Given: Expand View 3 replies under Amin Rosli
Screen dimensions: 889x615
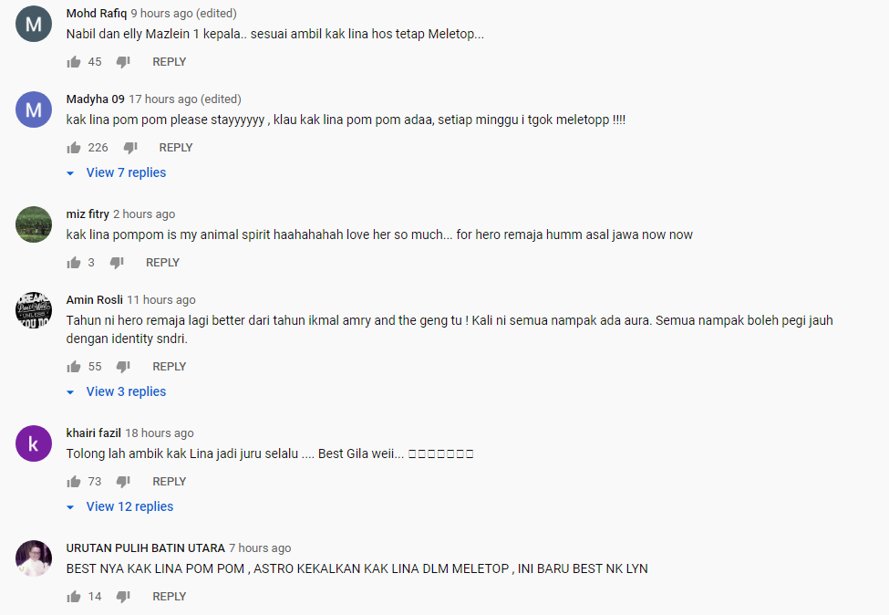Looking at the screenshot, I should (117, 391).
